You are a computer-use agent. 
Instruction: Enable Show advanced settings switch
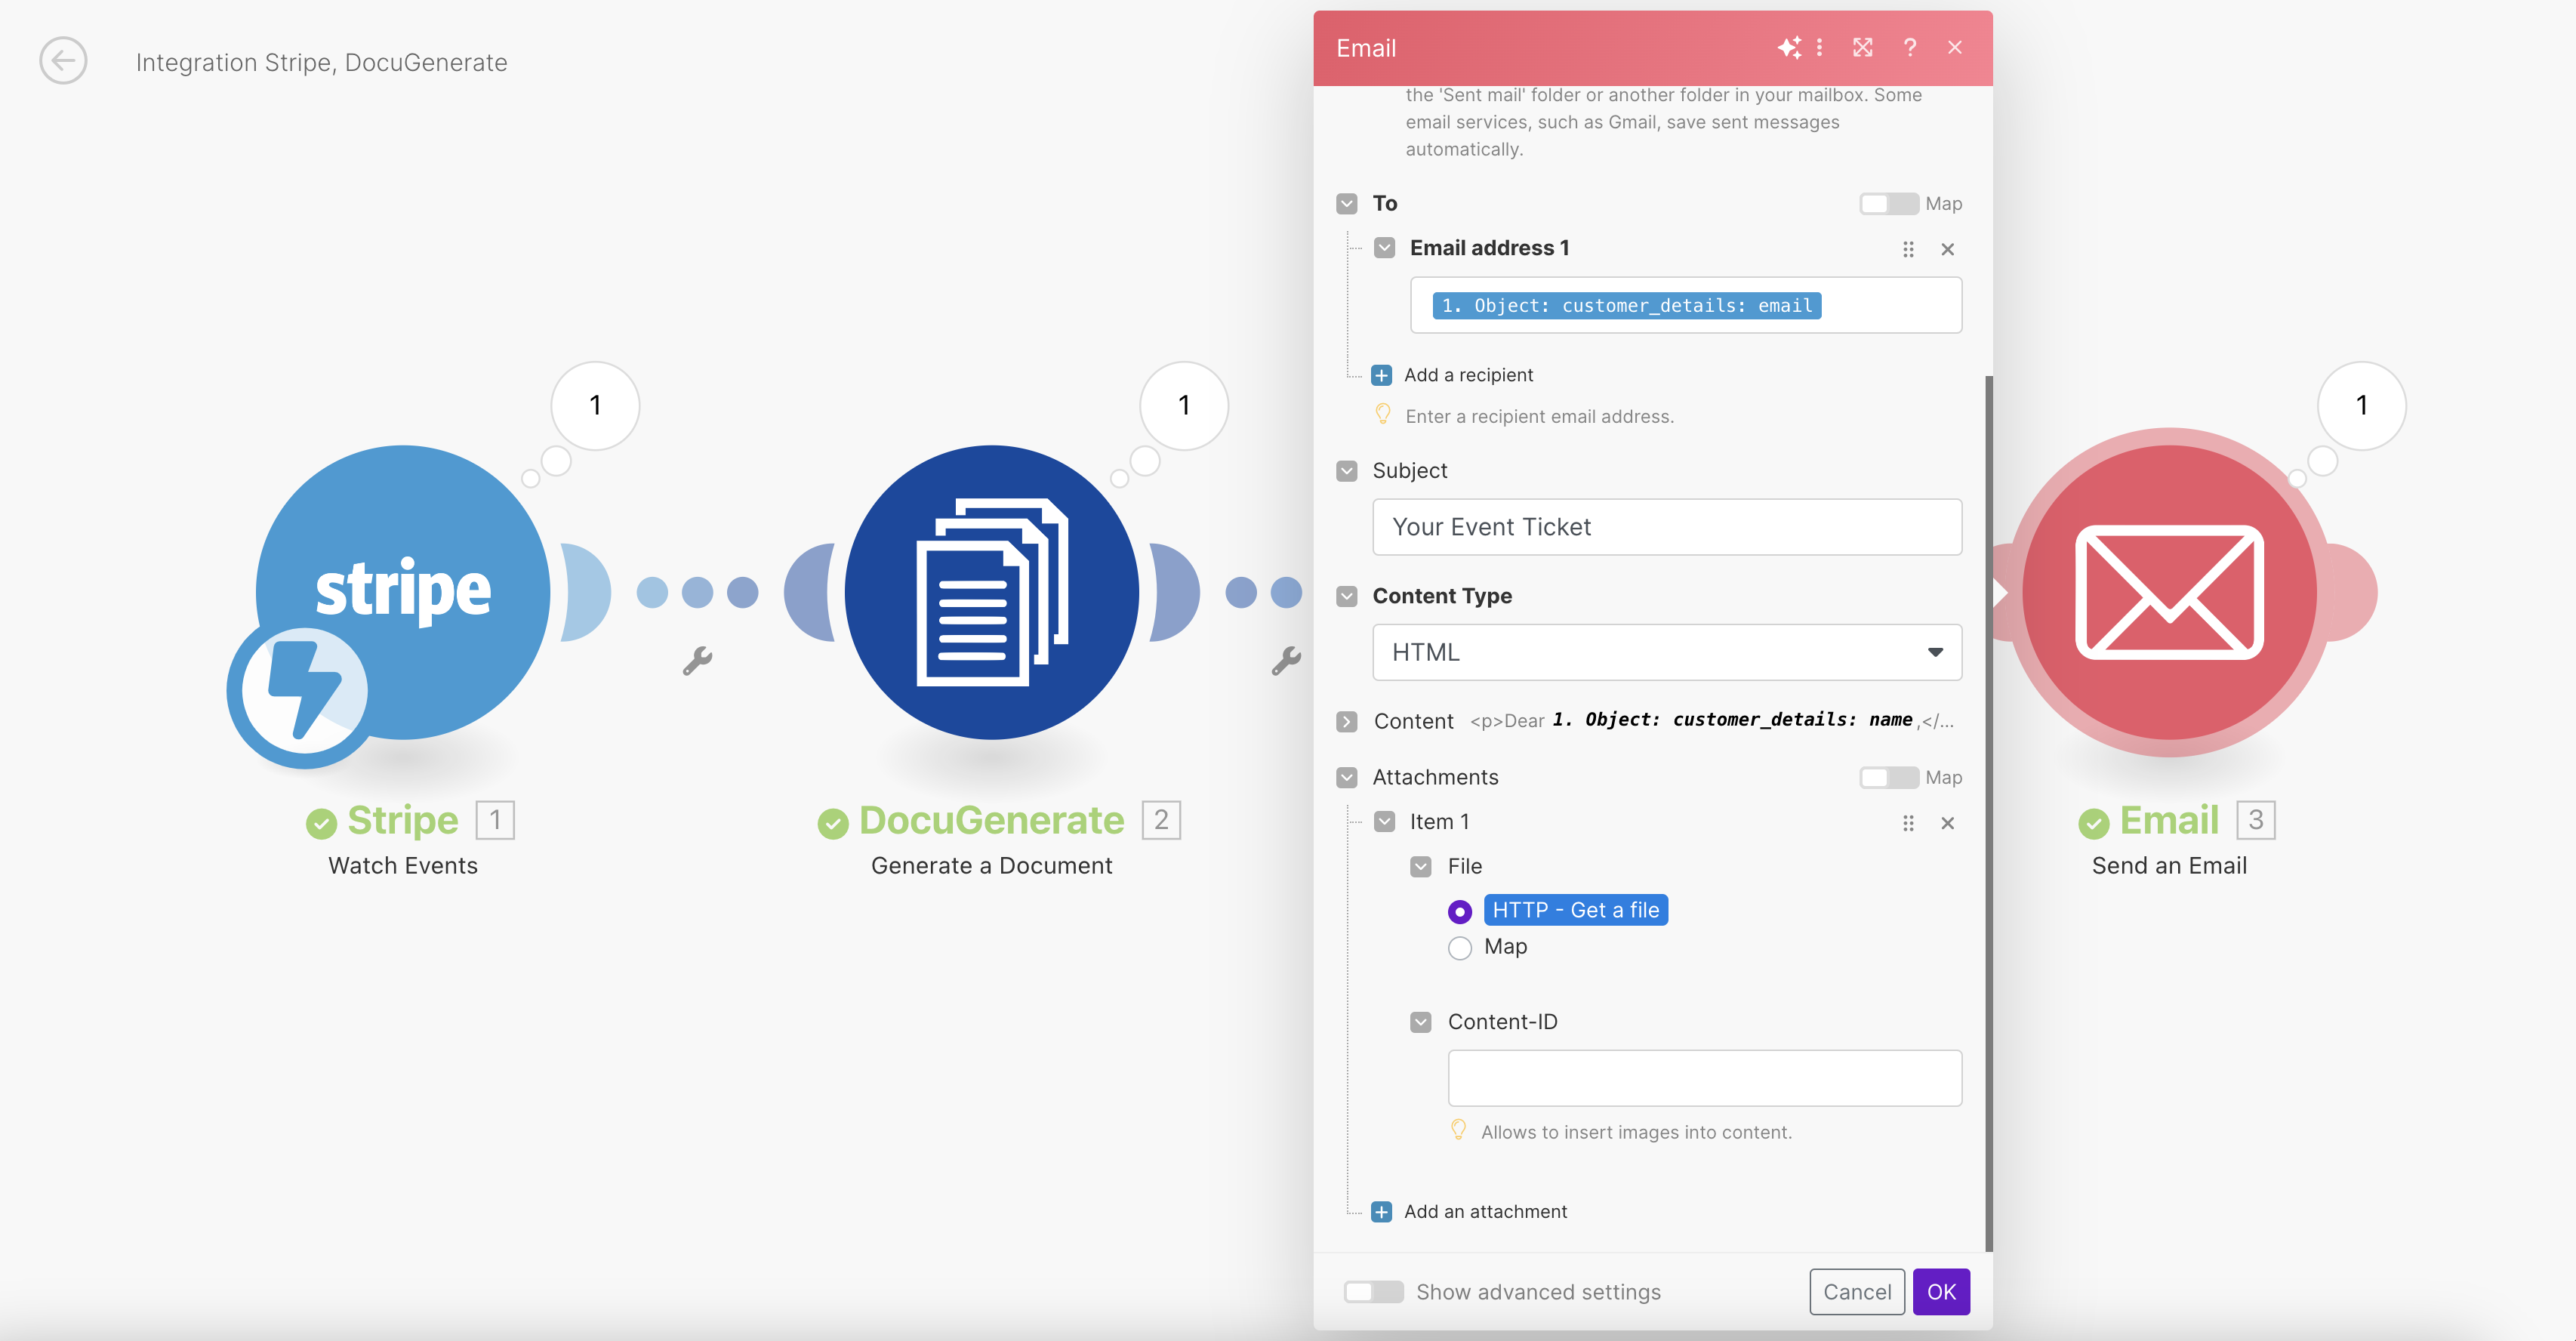(x=1373, y=1292)
